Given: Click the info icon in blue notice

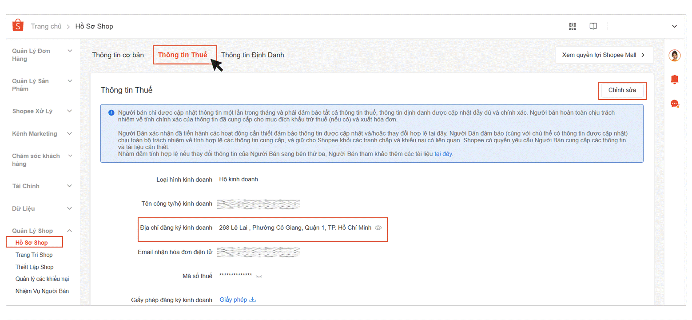Looking at the screenshot, I should (111, 113).
